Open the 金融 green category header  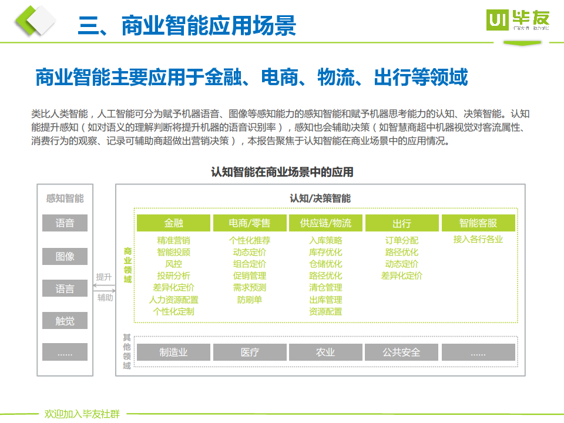tap(173, 223)
